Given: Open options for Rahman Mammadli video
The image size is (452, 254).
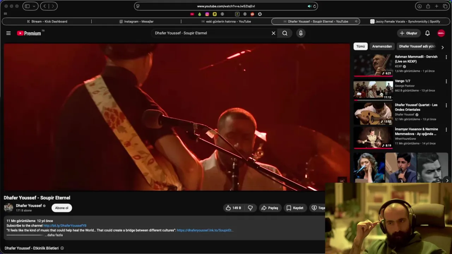Looking at the screenshot, I should click(446, 57).
